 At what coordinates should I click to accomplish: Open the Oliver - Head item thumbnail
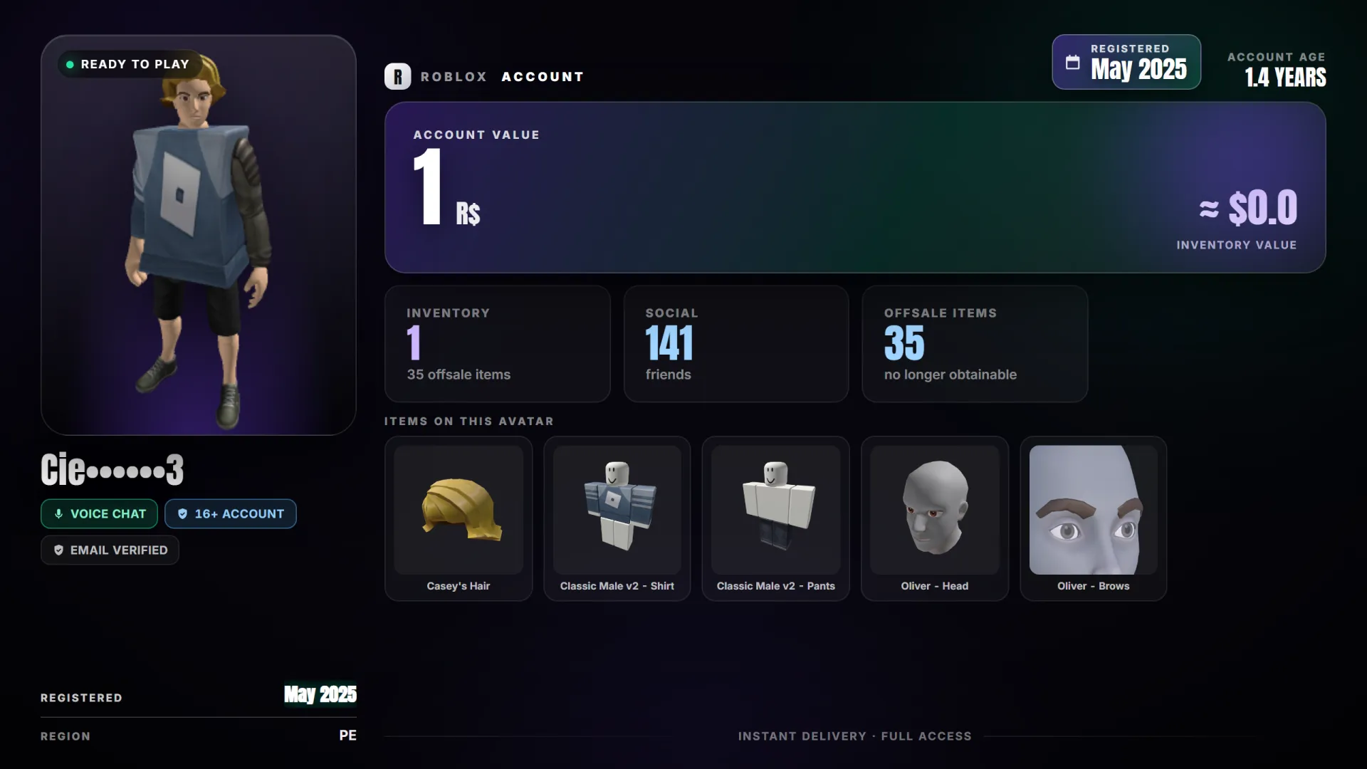(x=935, y=510)
